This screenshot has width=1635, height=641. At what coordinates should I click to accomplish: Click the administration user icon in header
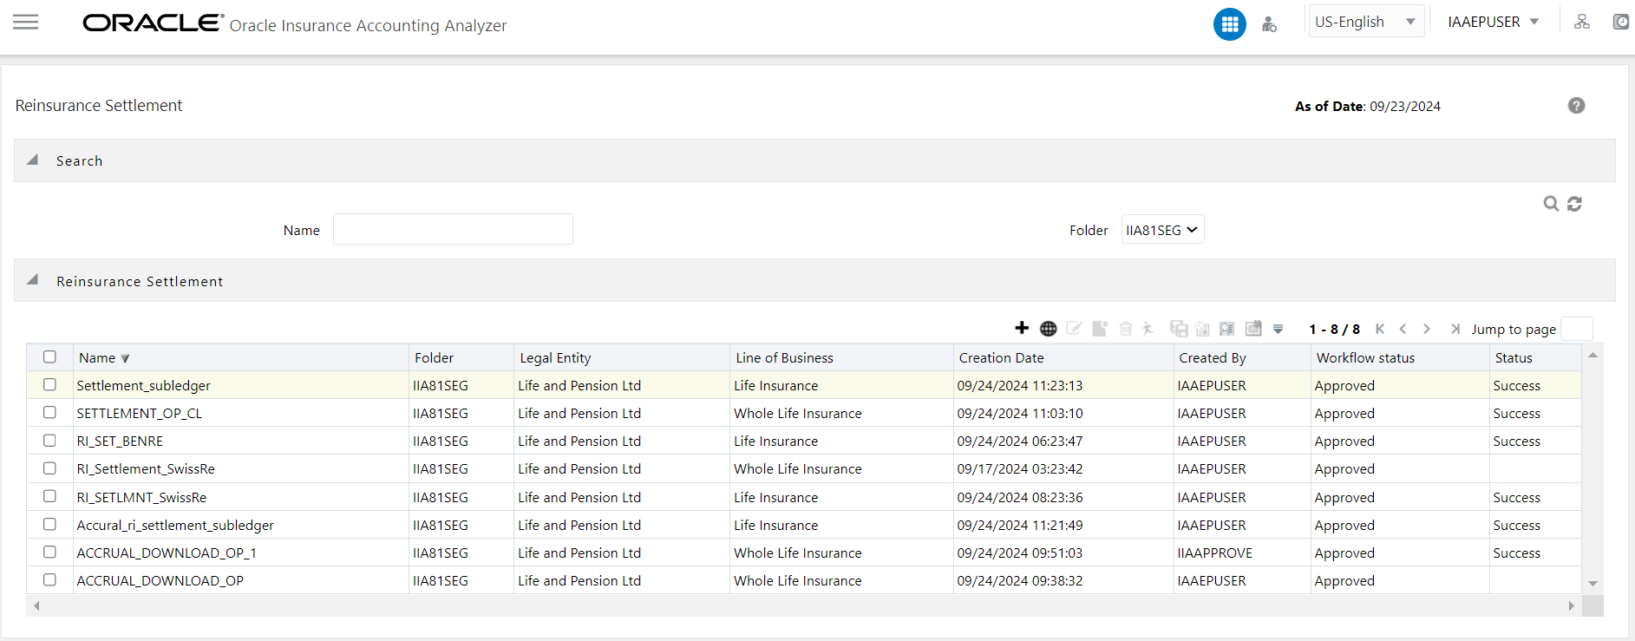1269,24
